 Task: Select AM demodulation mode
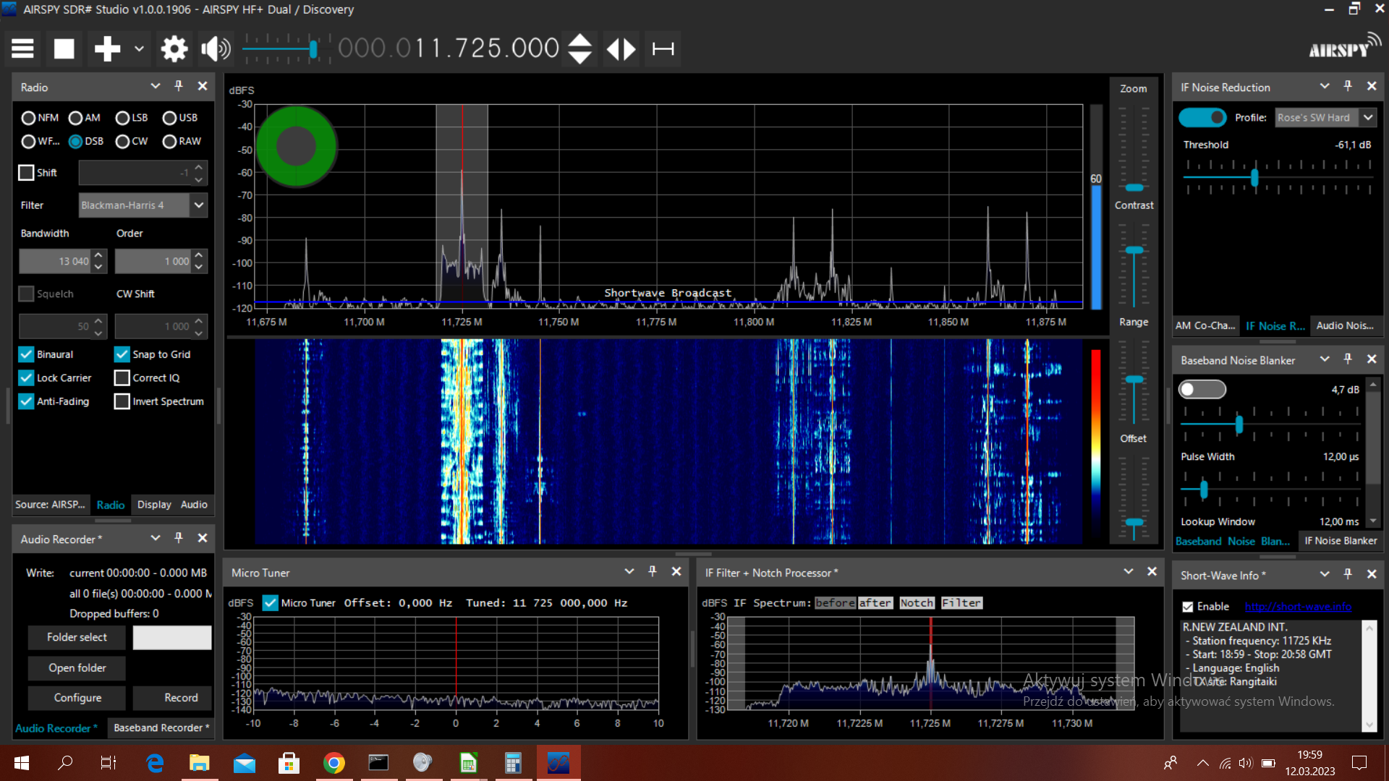coord(75,118)
